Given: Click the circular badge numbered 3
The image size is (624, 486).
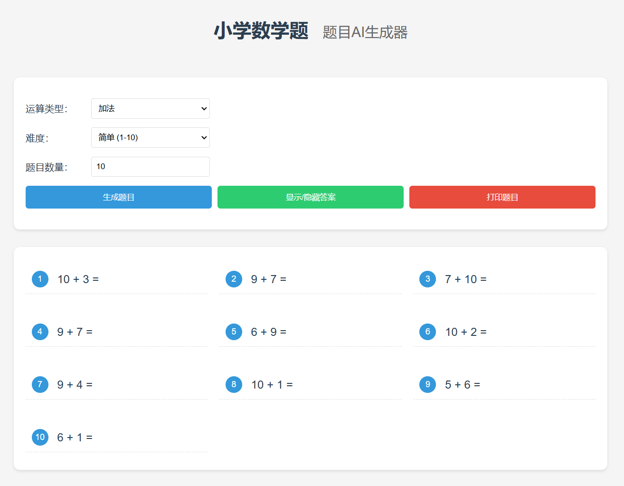Looking at the screenshot, I should tap(427, 279).
